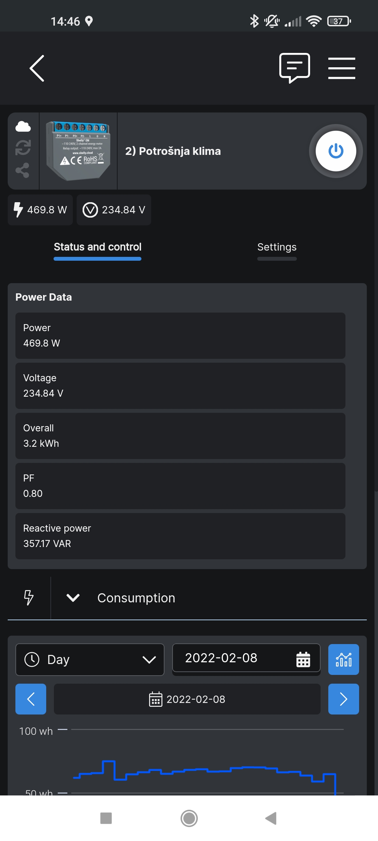The width and height of the screenshot is (378, 841).
Task: Go back with the top-left arrow
Action: (x=37, y=68)
